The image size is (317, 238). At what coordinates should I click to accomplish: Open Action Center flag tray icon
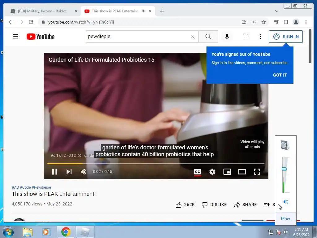coord(278,232)
